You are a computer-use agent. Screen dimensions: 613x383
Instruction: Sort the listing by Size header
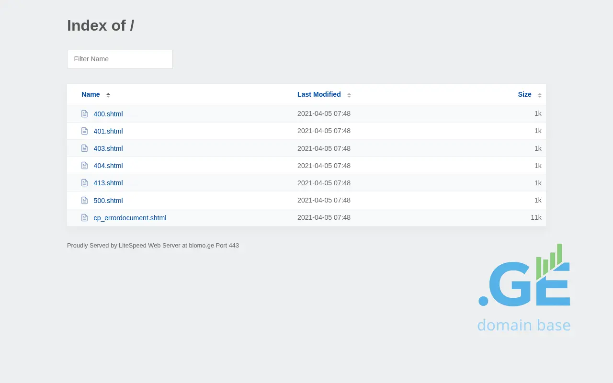pyautogui.click(x=524, y=94)
